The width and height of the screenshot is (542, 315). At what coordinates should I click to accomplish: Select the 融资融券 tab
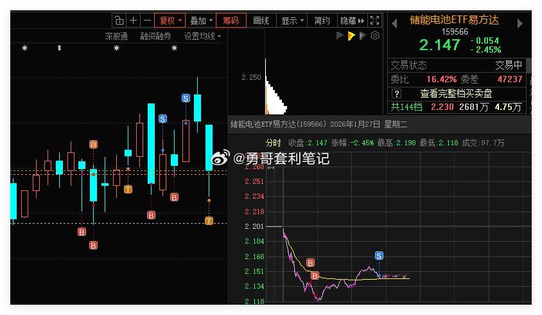(155, 36)
